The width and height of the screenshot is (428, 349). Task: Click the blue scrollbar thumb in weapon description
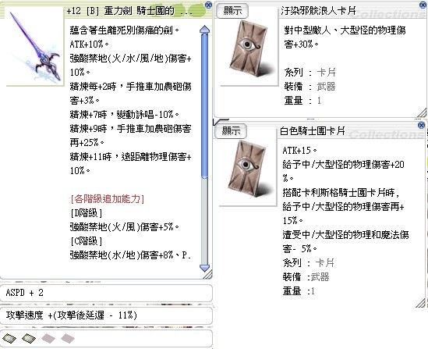click(x=205, y=105)
